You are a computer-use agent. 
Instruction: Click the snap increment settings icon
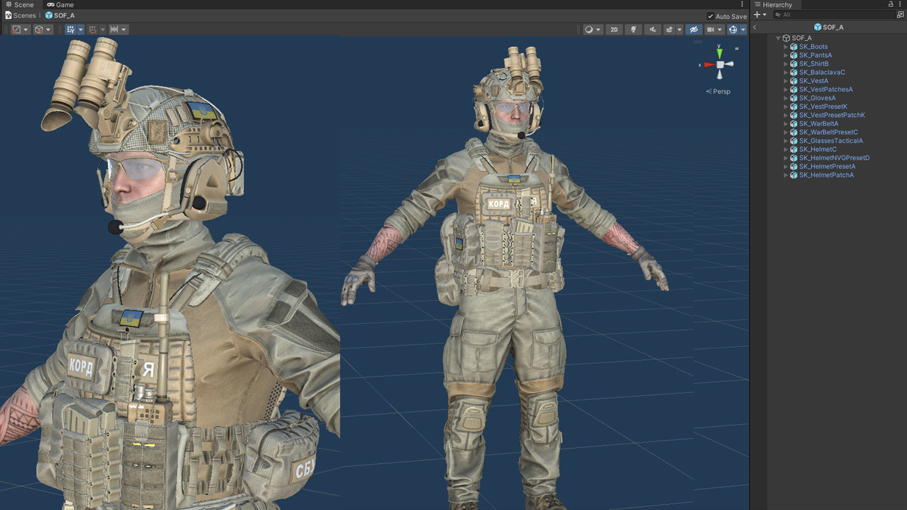pos(114,29)
